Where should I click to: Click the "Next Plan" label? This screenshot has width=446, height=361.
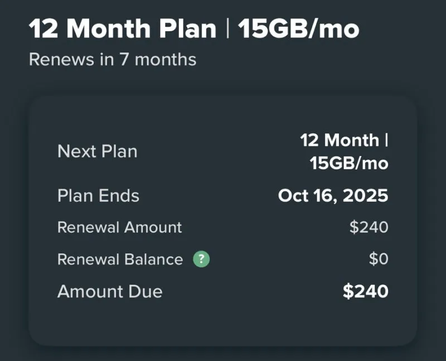coord(97,152)
